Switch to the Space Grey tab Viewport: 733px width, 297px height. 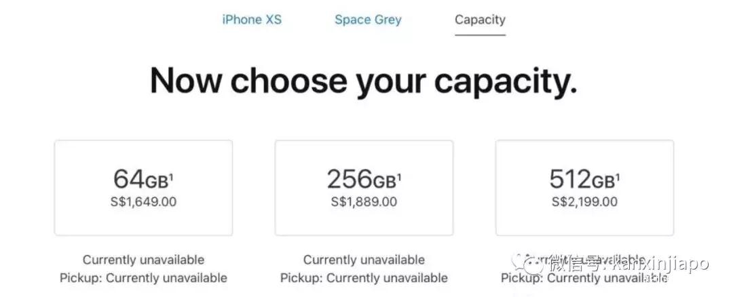coord(368,20)
